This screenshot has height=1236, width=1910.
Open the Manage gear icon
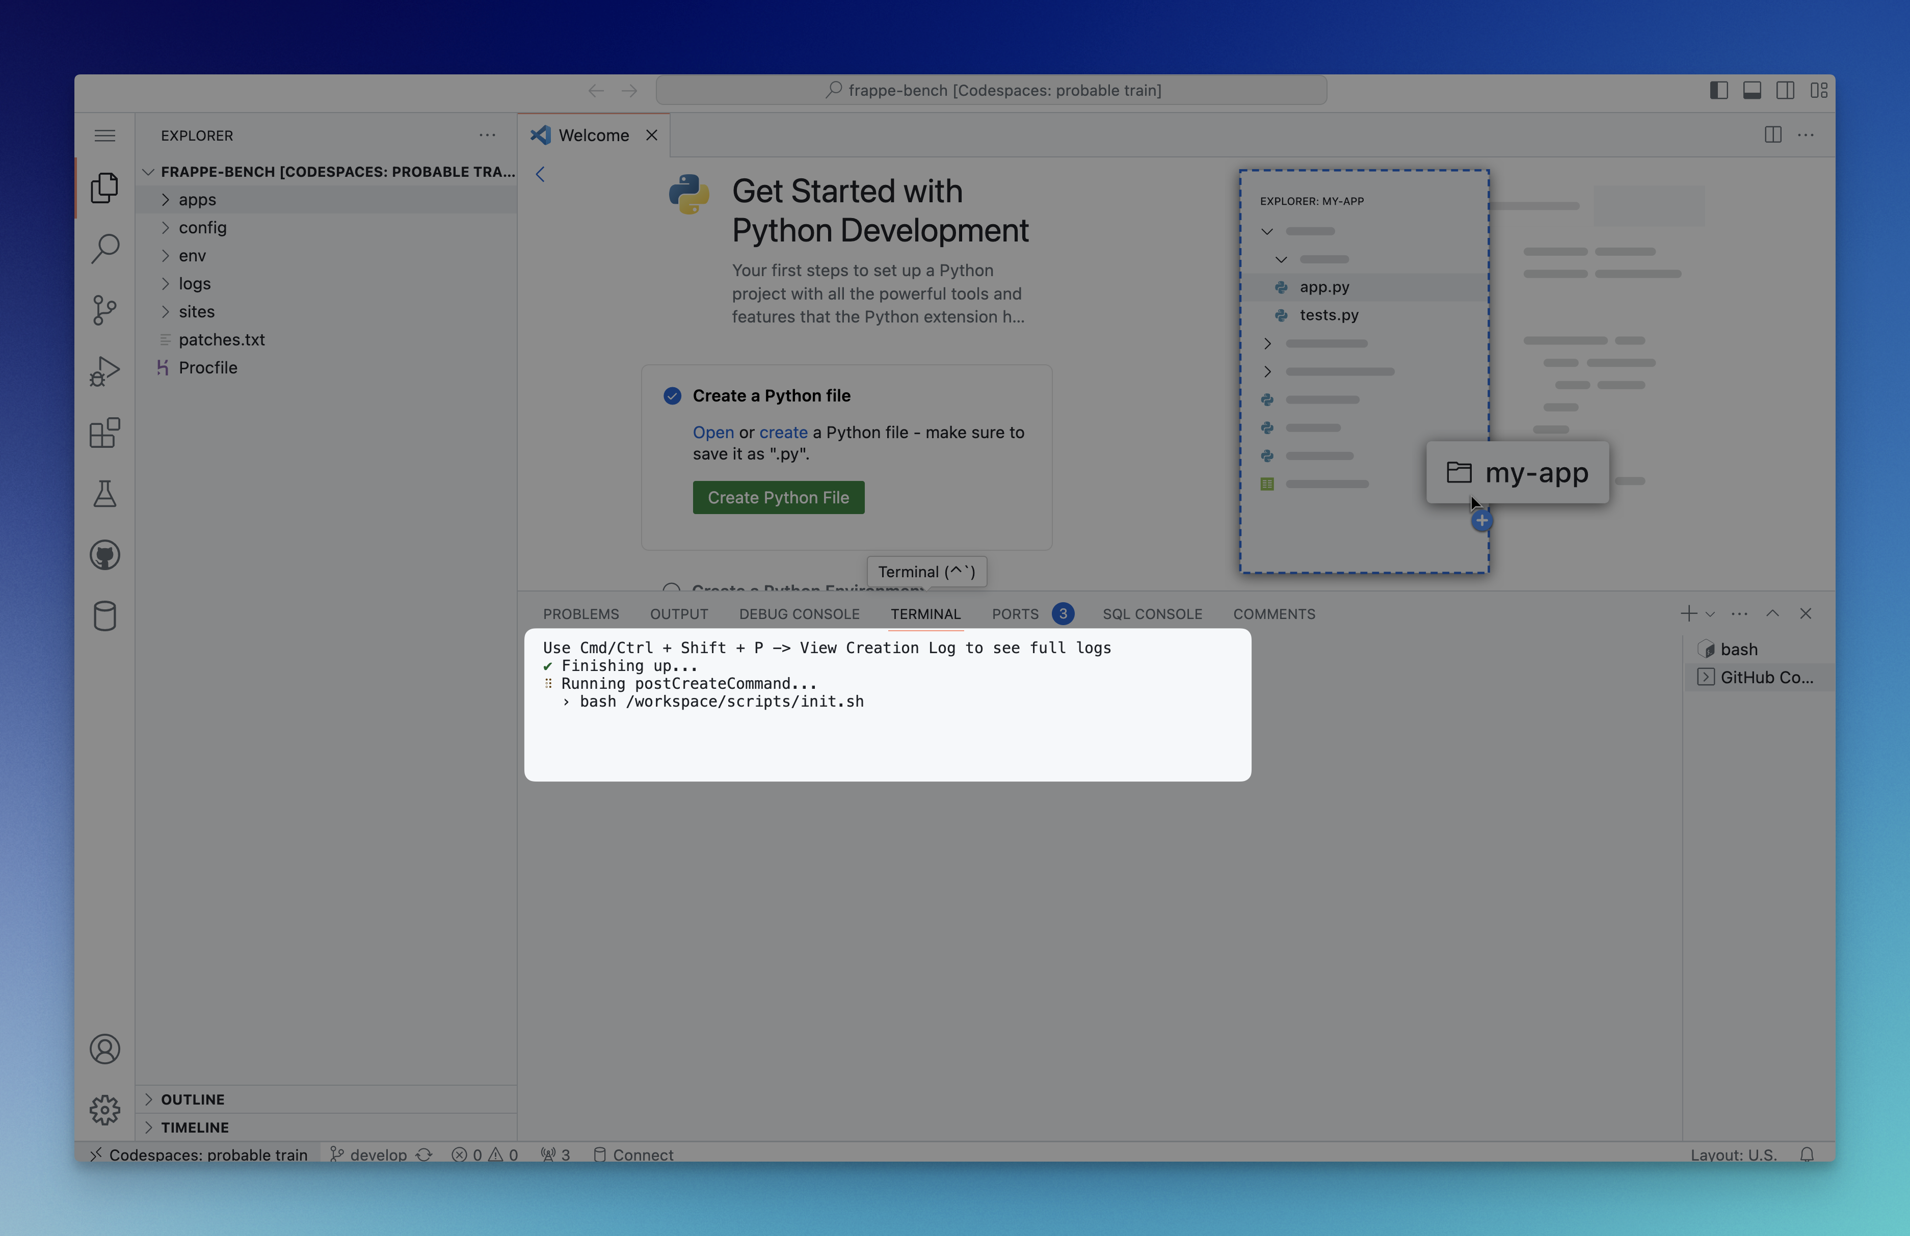pos(104,1110)
